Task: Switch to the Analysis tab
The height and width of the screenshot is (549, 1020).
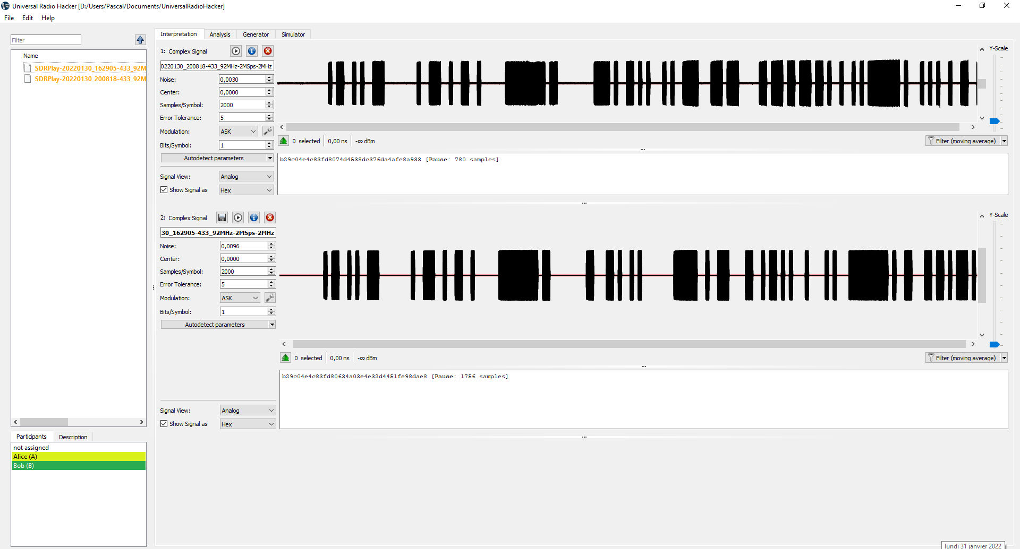Action: [x=220, y=34]
